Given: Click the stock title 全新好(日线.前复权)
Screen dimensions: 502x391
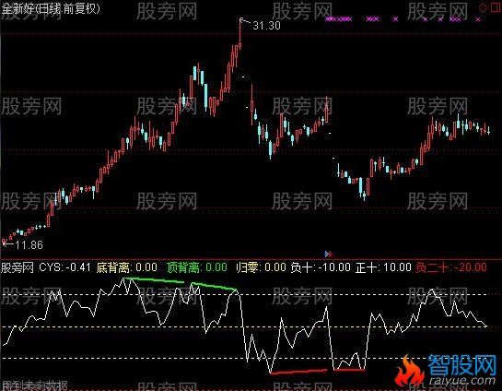Looking at the screenshot, I should pos(51,8).
